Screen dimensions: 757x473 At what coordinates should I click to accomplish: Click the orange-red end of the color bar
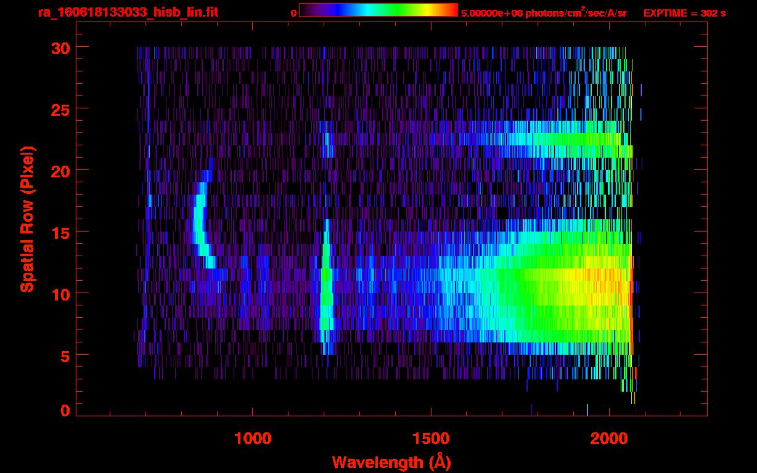coord(451,10)
